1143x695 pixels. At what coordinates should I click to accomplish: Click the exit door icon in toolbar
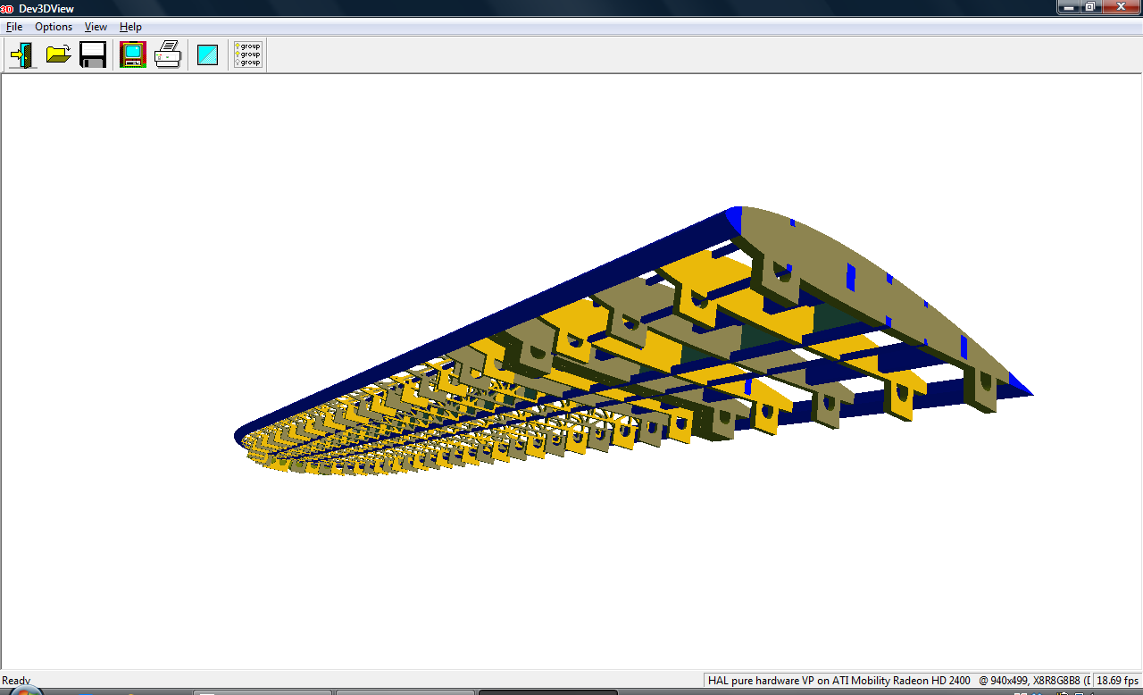[x=22, y=54]
